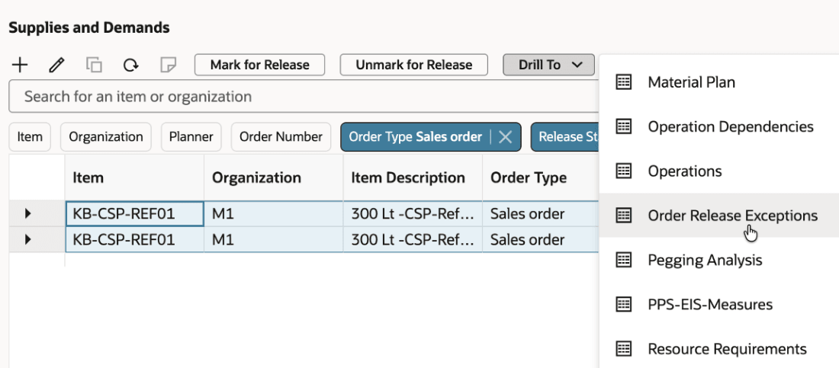Click the Organization filter chip
Screen dimensions: 839x368
point(106,137)
